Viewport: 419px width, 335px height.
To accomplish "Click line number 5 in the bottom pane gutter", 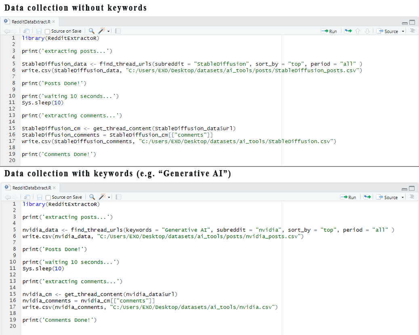I will tap(15, 229).
